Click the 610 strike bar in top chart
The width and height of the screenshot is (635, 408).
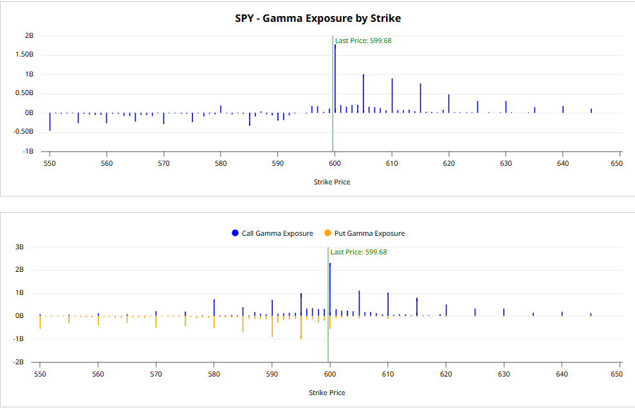pos(392,95)
